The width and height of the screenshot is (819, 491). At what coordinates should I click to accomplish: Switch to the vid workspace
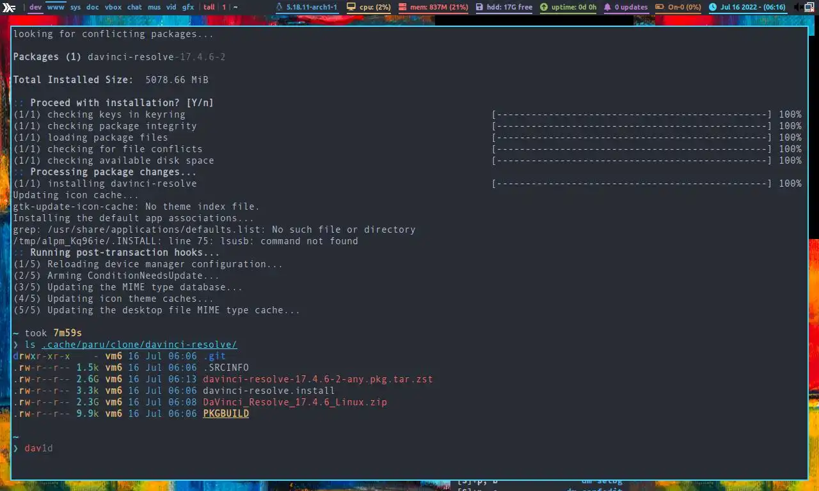click(171, 7)
